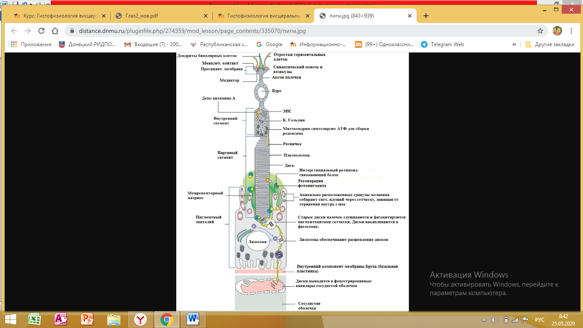Show hidden system tray icons
This screenshot has height=328, width=583.
pyautogui.click(x=484, y=320)
